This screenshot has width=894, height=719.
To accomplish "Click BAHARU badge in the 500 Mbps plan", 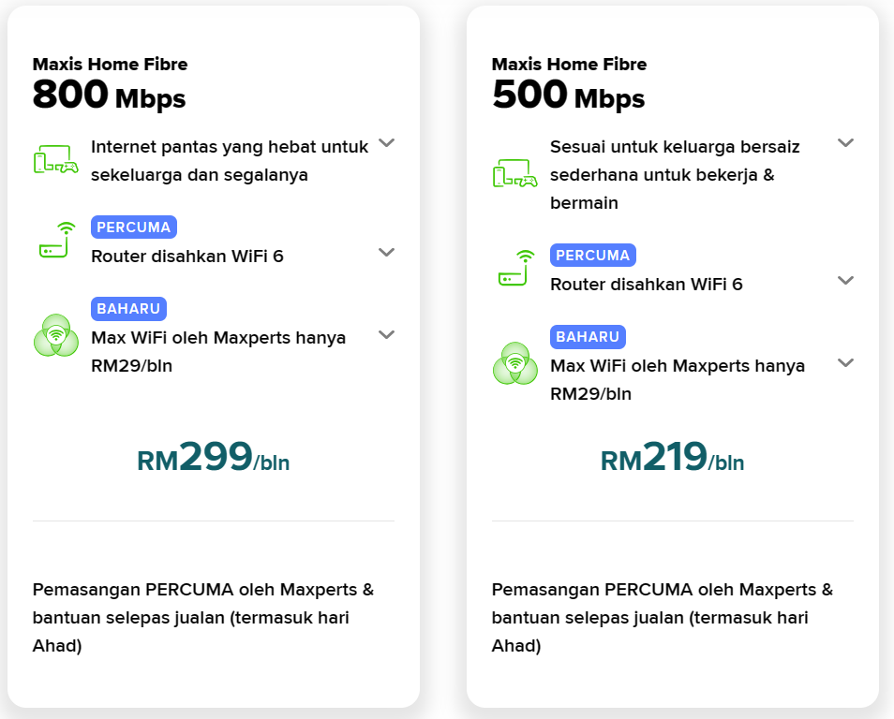I will (x=588, y=337).
